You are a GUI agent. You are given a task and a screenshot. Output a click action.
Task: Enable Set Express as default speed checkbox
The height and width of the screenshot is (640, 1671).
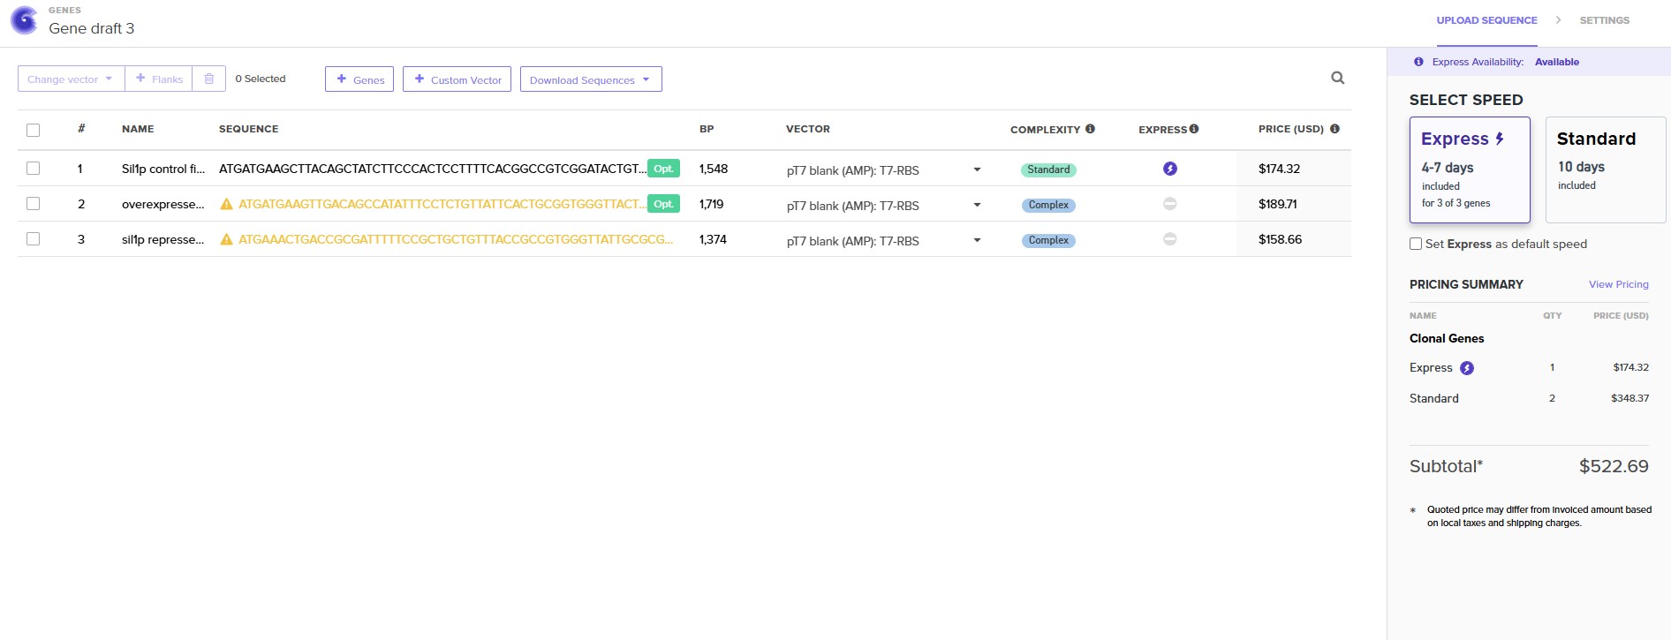[1416, 244]
